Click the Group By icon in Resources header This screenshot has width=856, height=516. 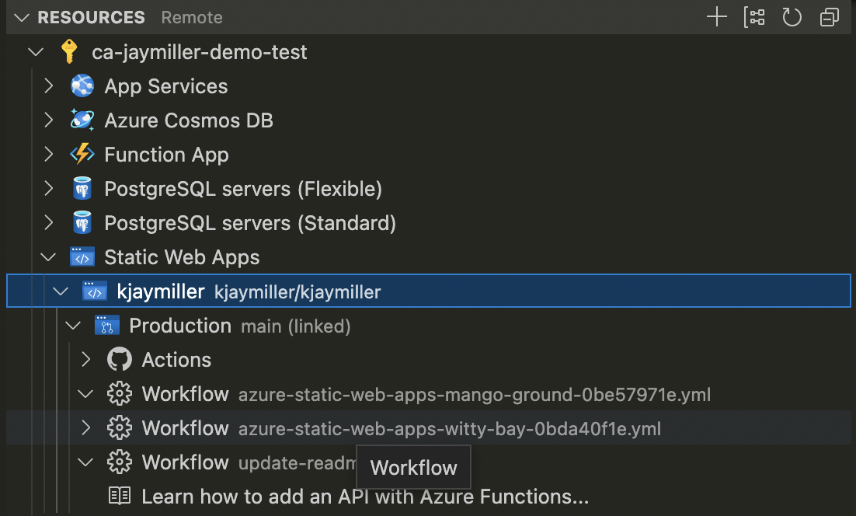754,17
